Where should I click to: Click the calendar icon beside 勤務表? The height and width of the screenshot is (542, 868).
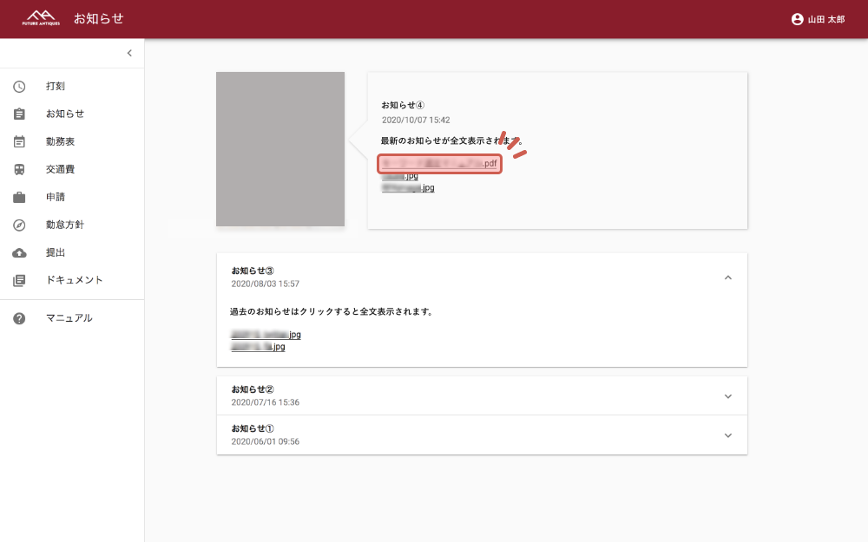19,141
